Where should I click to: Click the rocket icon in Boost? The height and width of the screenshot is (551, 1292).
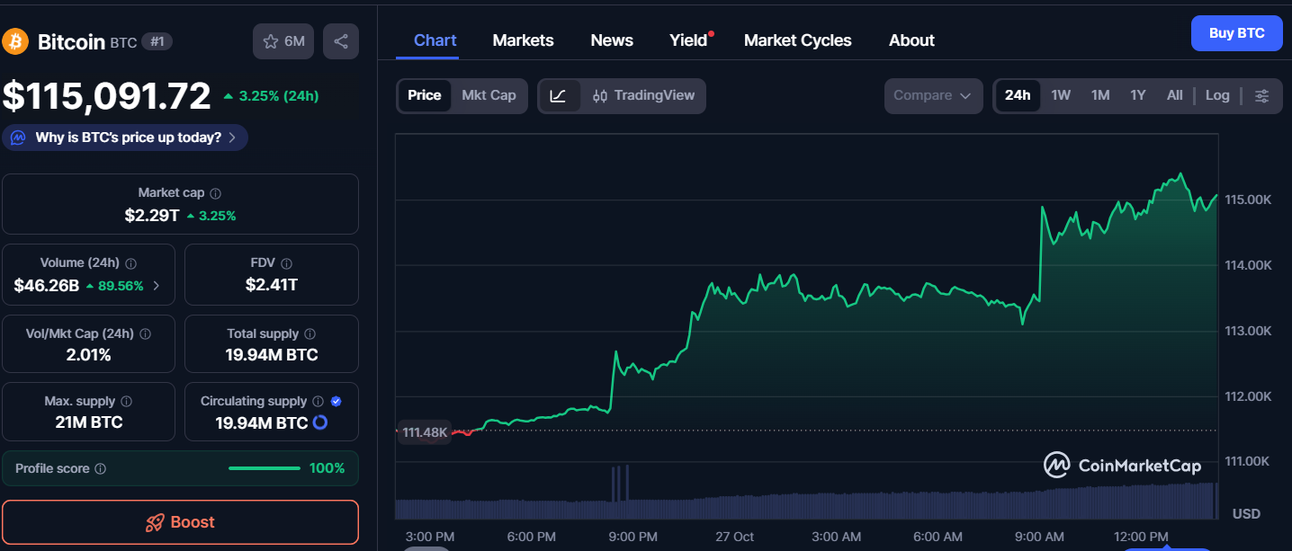155,522
